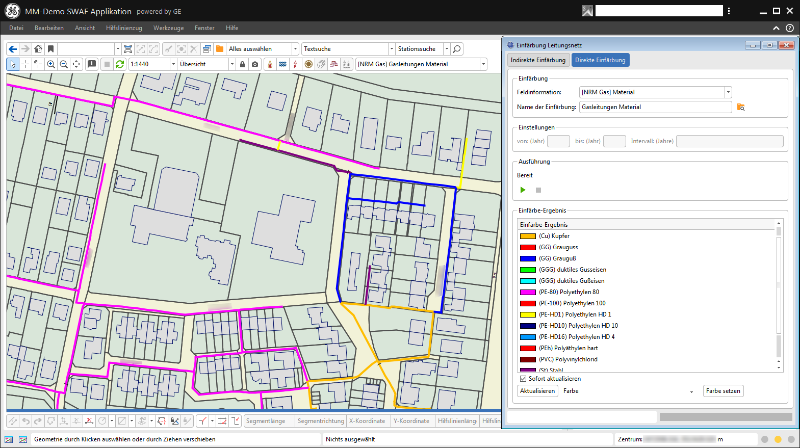800x448 pixels.
Task: Activate the arrow selection pointer tool
Action: (x=13, y=64)
